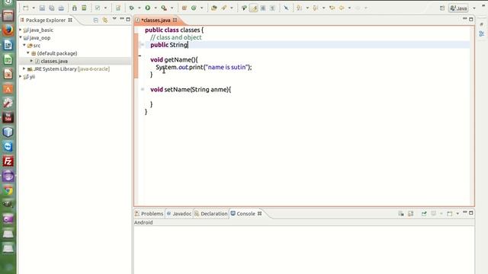This screenshot has width=488, height=274.
Task: Close the classes.java editor tab
Action: pos(175,20)
